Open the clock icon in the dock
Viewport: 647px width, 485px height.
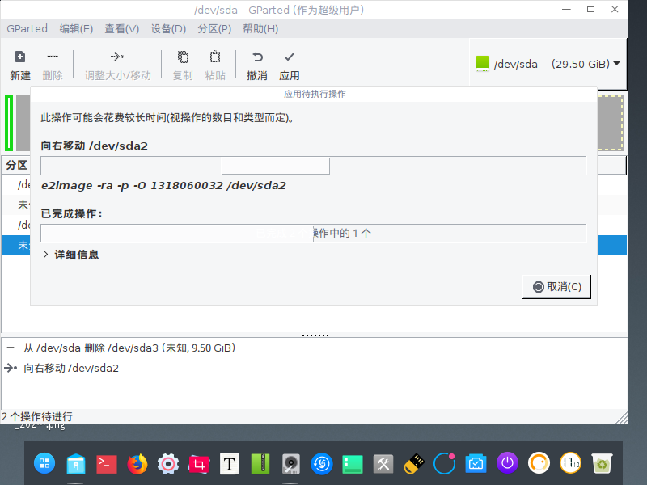tap(570, 462)
